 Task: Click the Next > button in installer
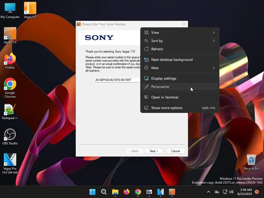click(154, 151)
